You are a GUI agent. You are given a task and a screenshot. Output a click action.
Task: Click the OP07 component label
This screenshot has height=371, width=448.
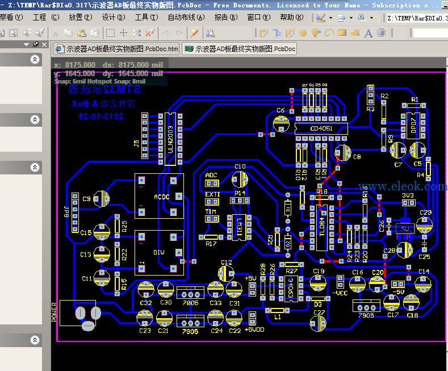pos(413,126)
